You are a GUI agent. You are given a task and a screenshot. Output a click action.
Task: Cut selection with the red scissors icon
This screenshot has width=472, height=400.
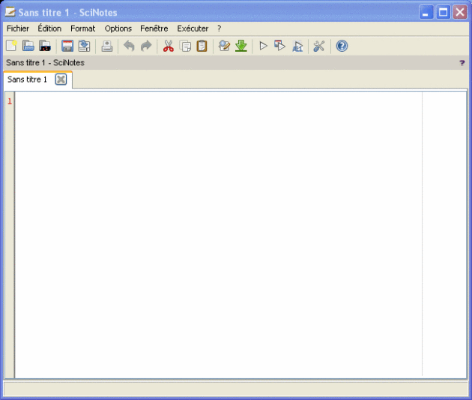click(169, 46)
